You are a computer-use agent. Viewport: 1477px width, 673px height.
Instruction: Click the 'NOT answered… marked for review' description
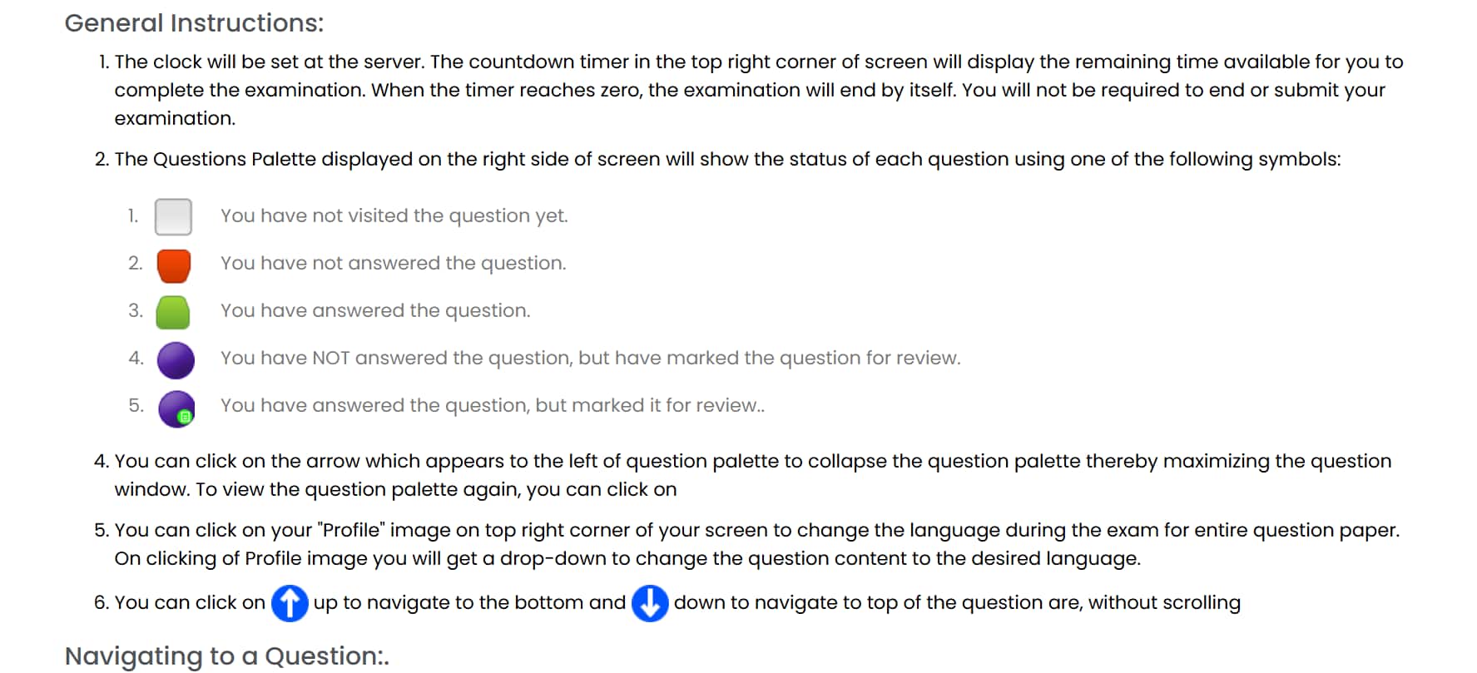click(x=590, y=359)
